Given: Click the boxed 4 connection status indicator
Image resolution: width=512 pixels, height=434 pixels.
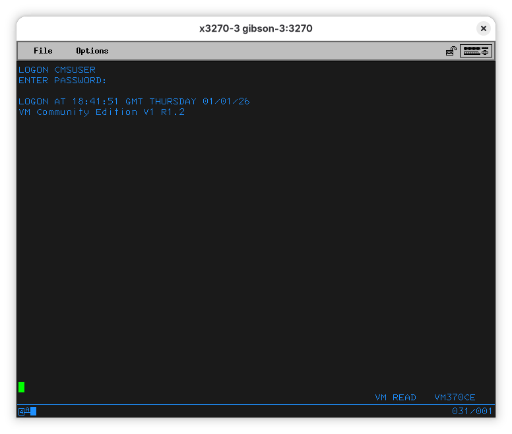Looking at the screenshot, I should click(21, 412).
